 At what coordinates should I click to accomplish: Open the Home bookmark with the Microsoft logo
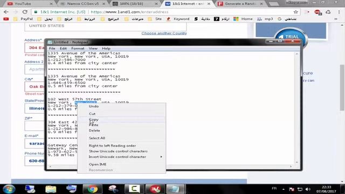point(243,19)
